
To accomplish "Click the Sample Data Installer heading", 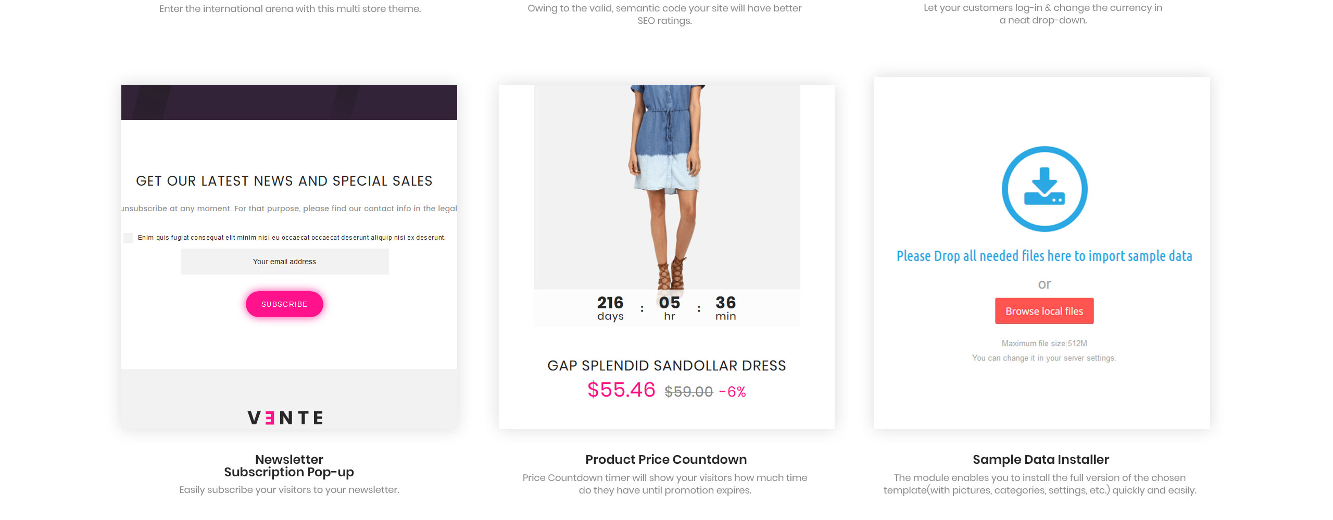I will tap(1041, 460).
